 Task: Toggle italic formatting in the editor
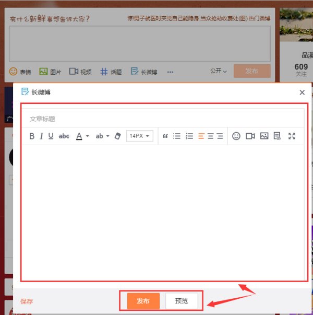41,136
